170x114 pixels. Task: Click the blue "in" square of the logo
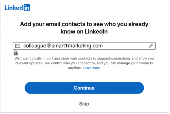27,8
